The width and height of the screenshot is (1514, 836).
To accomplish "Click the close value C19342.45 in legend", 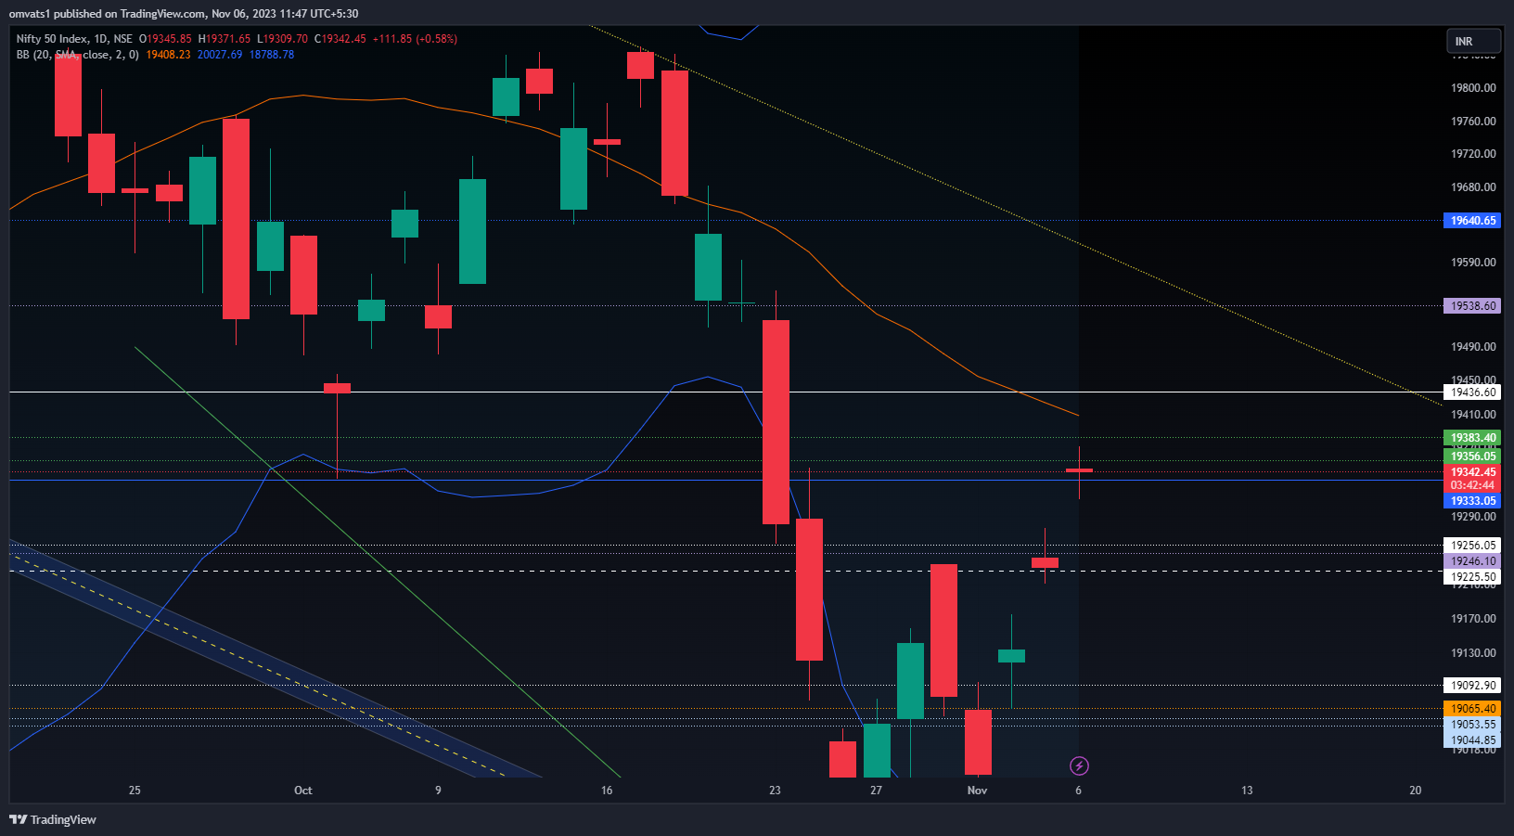I will tap(340, 39).
